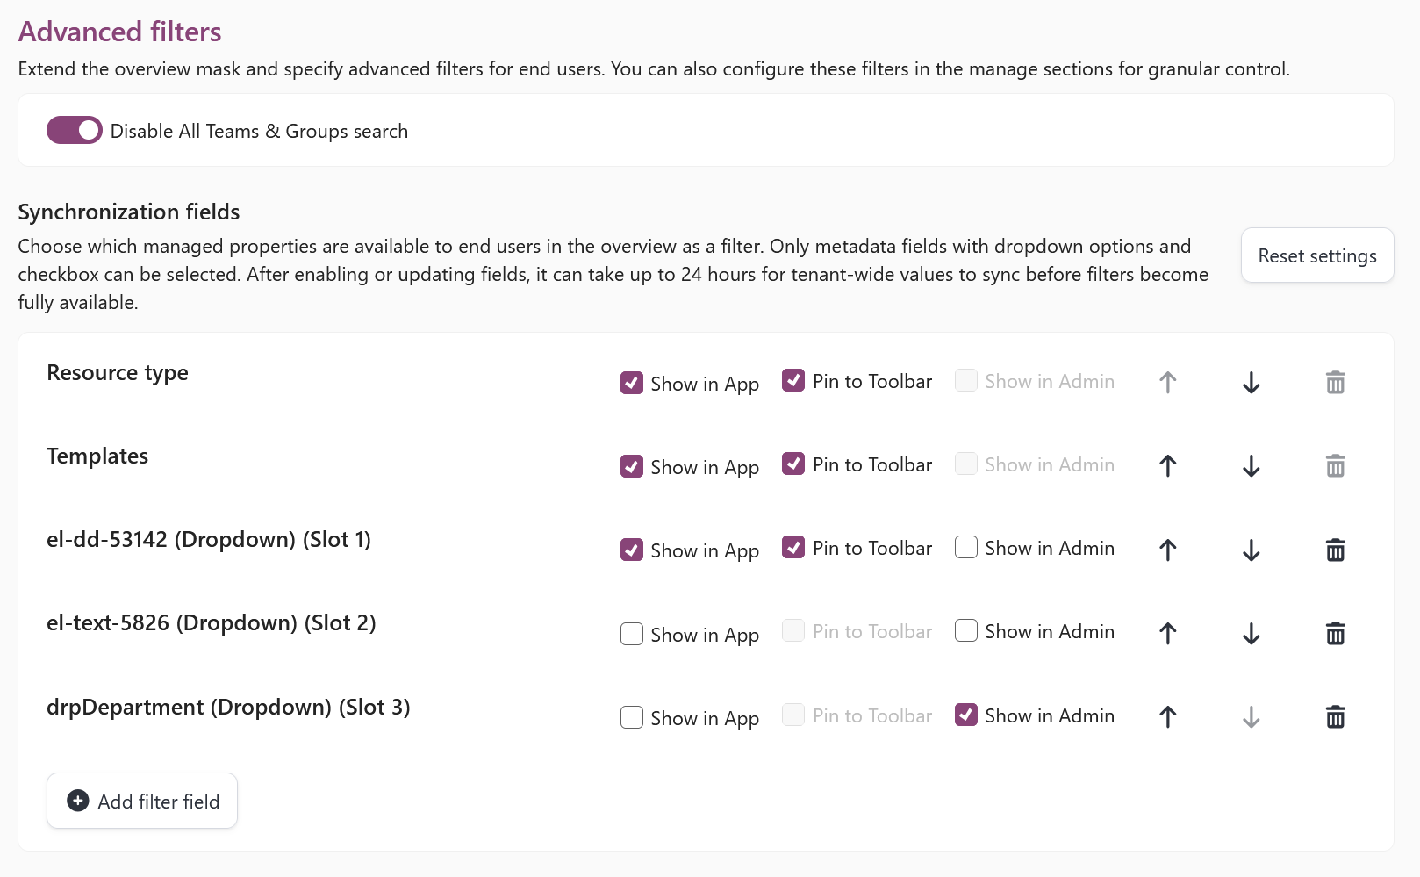The width and height of the screenshot is (1420, 877).
Task: Delete el-dd-53142 Slot 1 field
Action: click(x=1335, y=550)
